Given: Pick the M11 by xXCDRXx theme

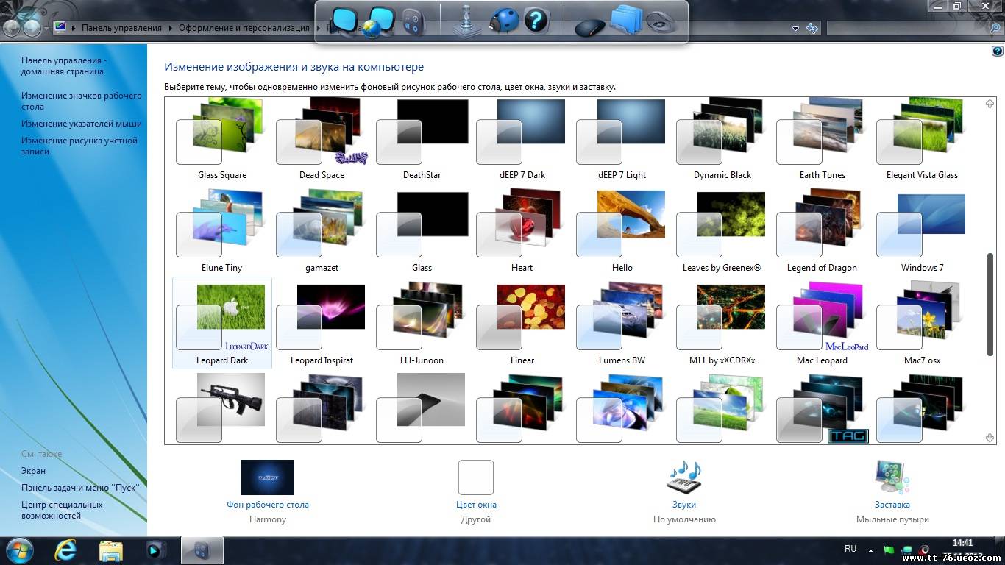Looking at the screenshot, I should tap(722, 323).
